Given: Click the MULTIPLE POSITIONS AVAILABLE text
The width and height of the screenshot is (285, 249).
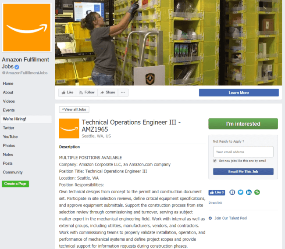Looking at the screenshot, I should tap(90, 158).
